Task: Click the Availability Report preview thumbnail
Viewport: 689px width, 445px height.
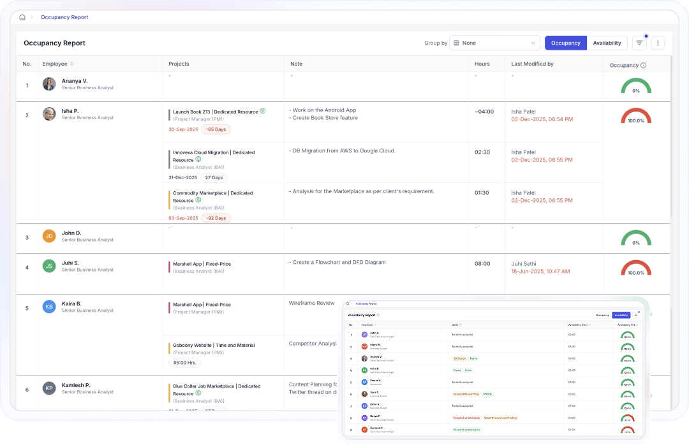Action: (493, 370)
